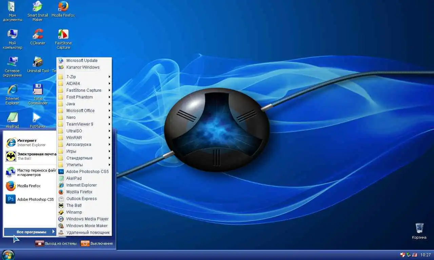
Task: Open Сетевое окружение desktop icon
Action: (13, 67)
